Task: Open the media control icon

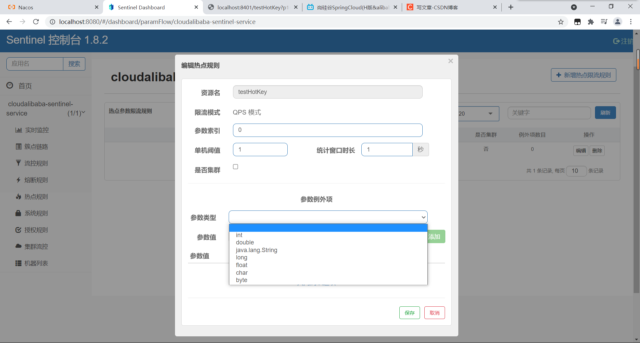Action: click(x=604, y=22)
